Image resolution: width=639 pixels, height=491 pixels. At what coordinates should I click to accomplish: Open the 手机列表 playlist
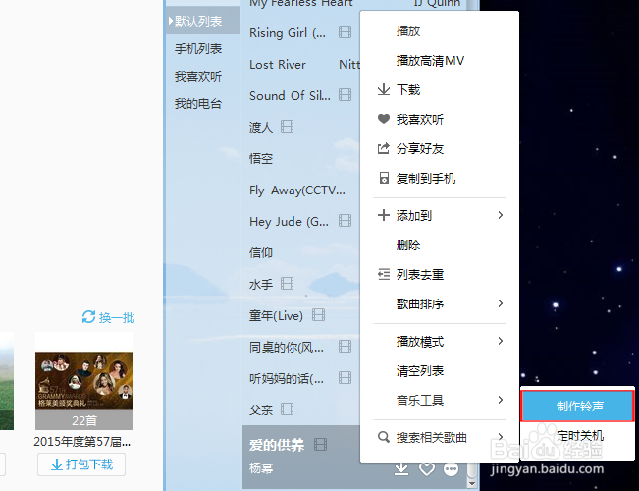198,48
